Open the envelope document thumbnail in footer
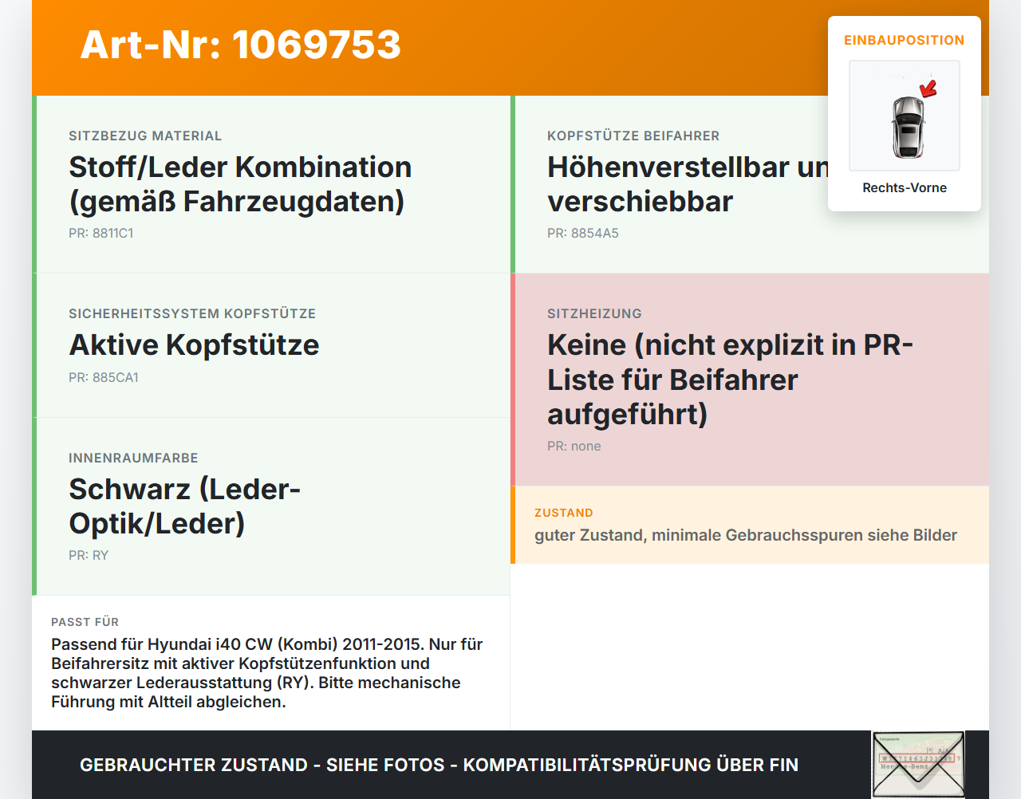Image resolution: width=1021 pixels, height=799 pixels. point(918,765)
